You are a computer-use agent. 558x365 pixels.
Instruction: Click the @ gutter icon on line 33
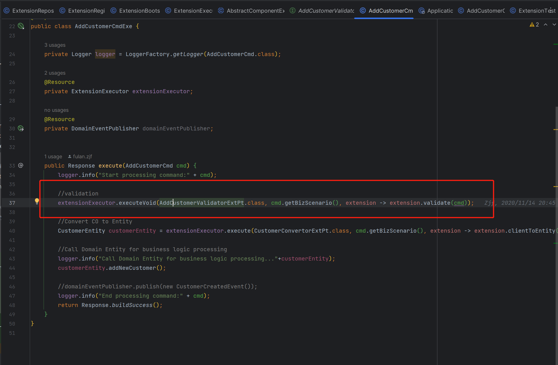tap(21, 165)
